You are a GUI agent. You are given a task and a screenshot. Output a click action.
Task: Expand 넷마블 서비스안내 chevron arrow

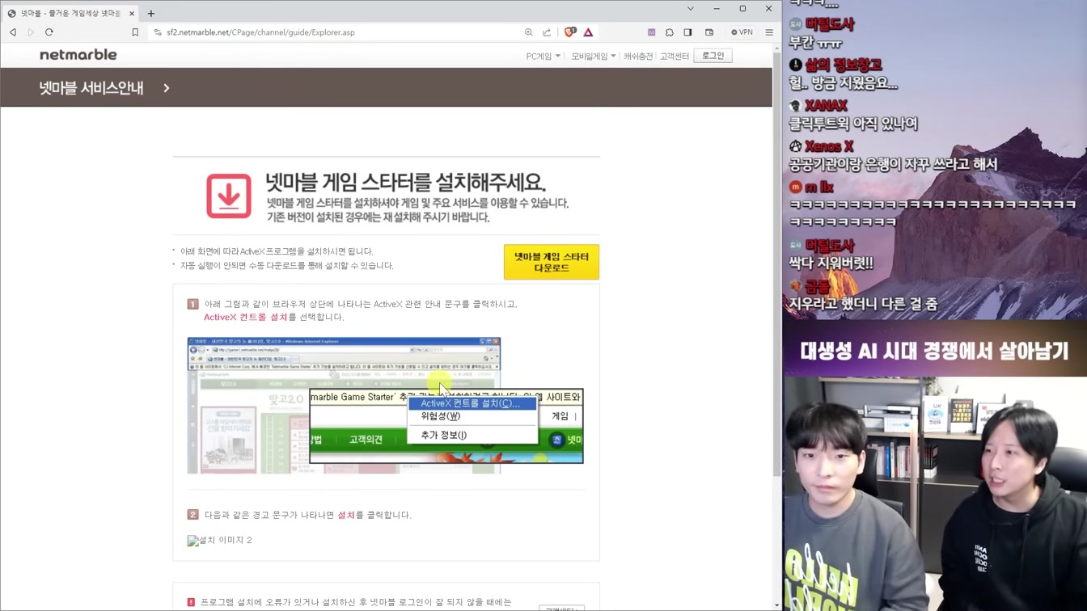point(167,87)
